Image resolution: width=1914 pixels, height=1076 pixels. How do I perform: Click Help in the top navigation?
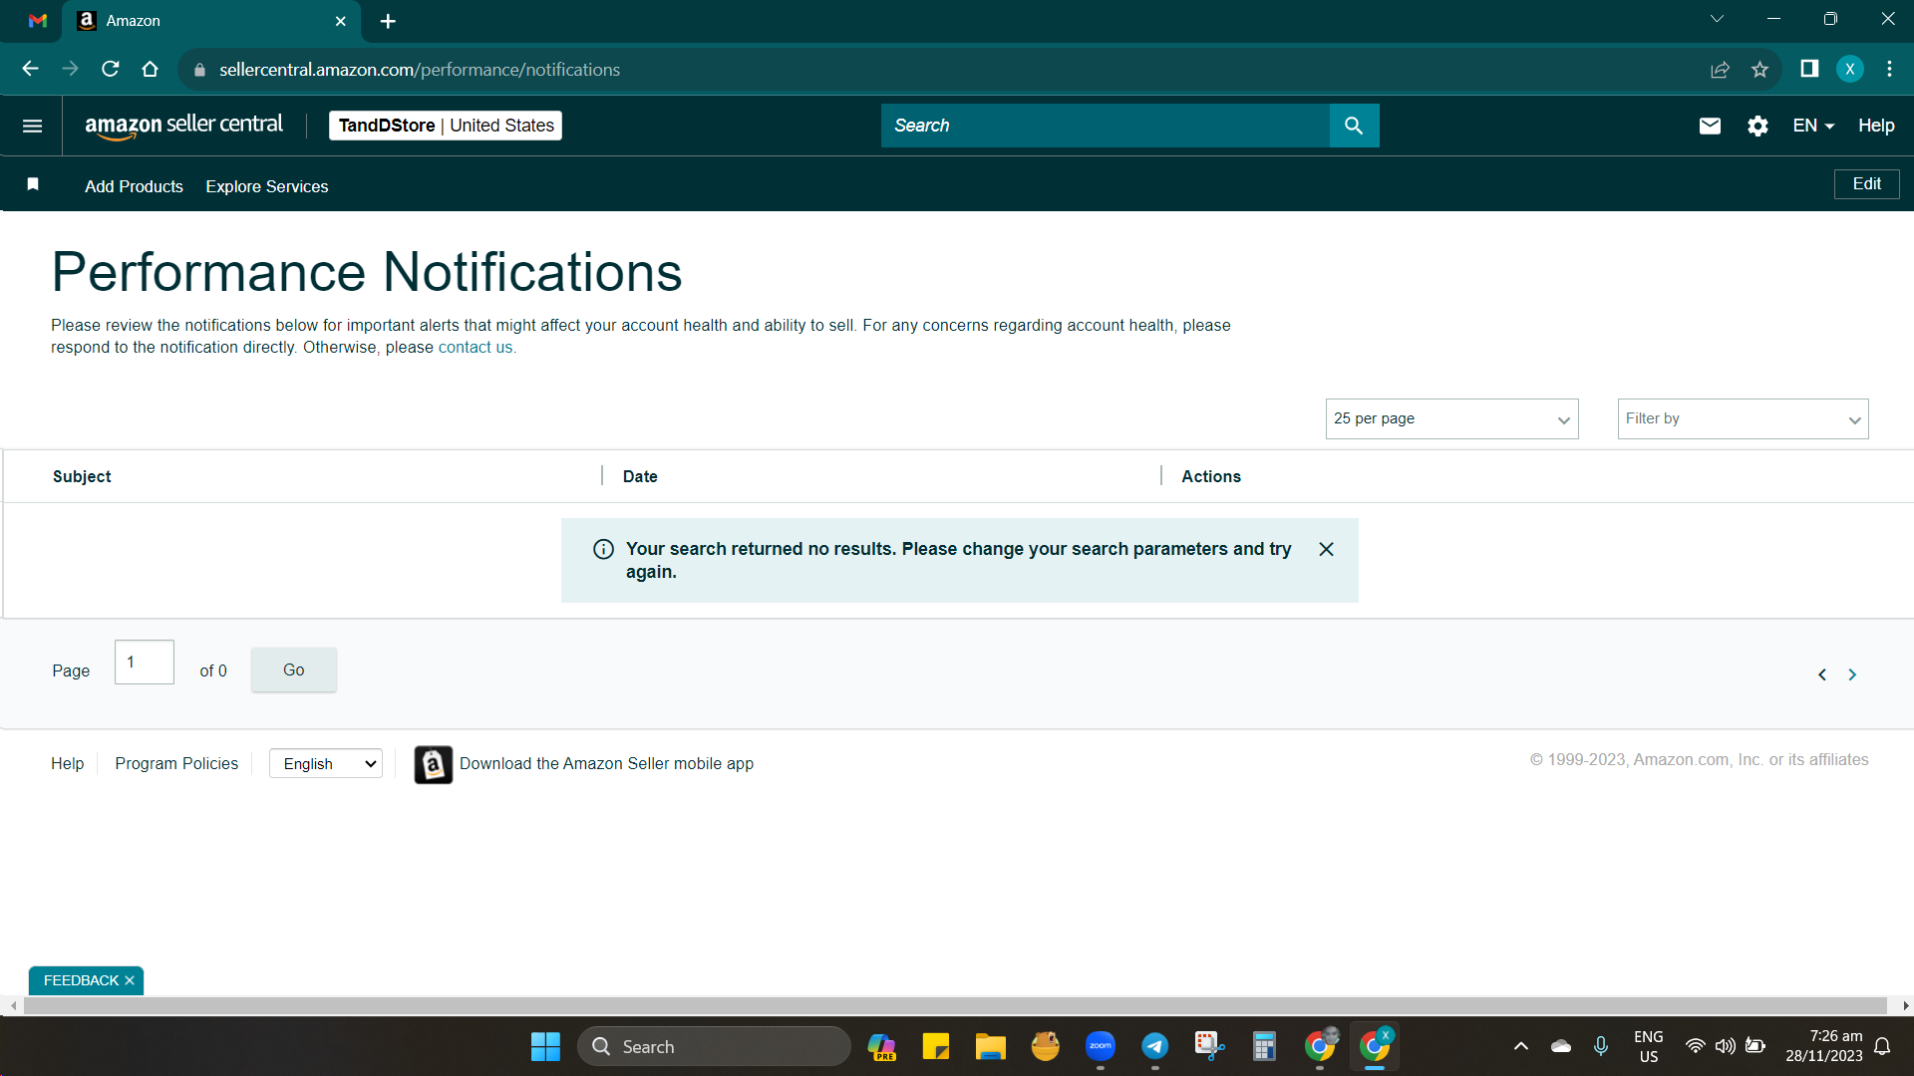pos(1875,126)
